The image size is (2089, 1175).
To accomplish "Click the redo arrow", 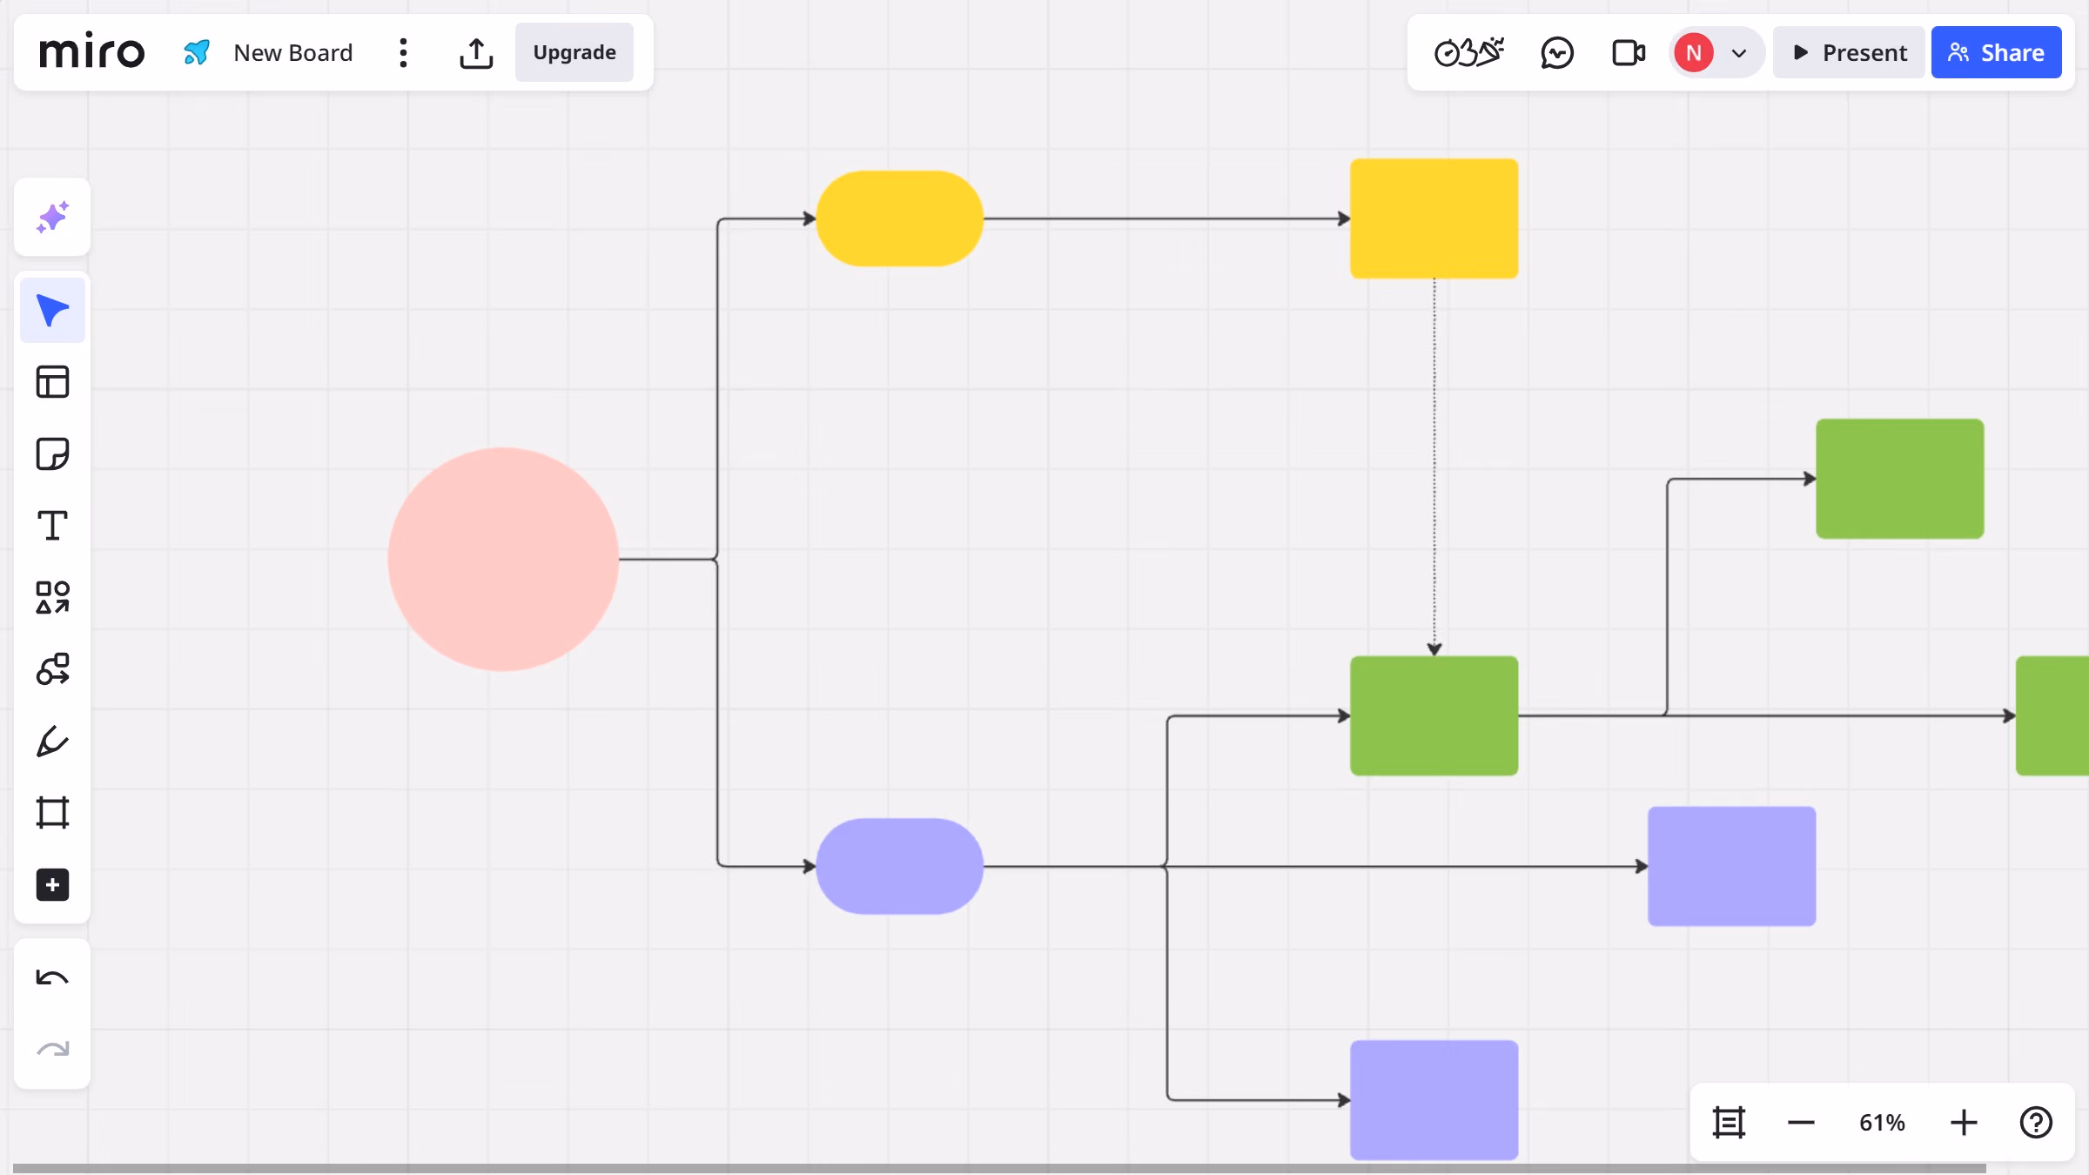I will pos(52,1050).
